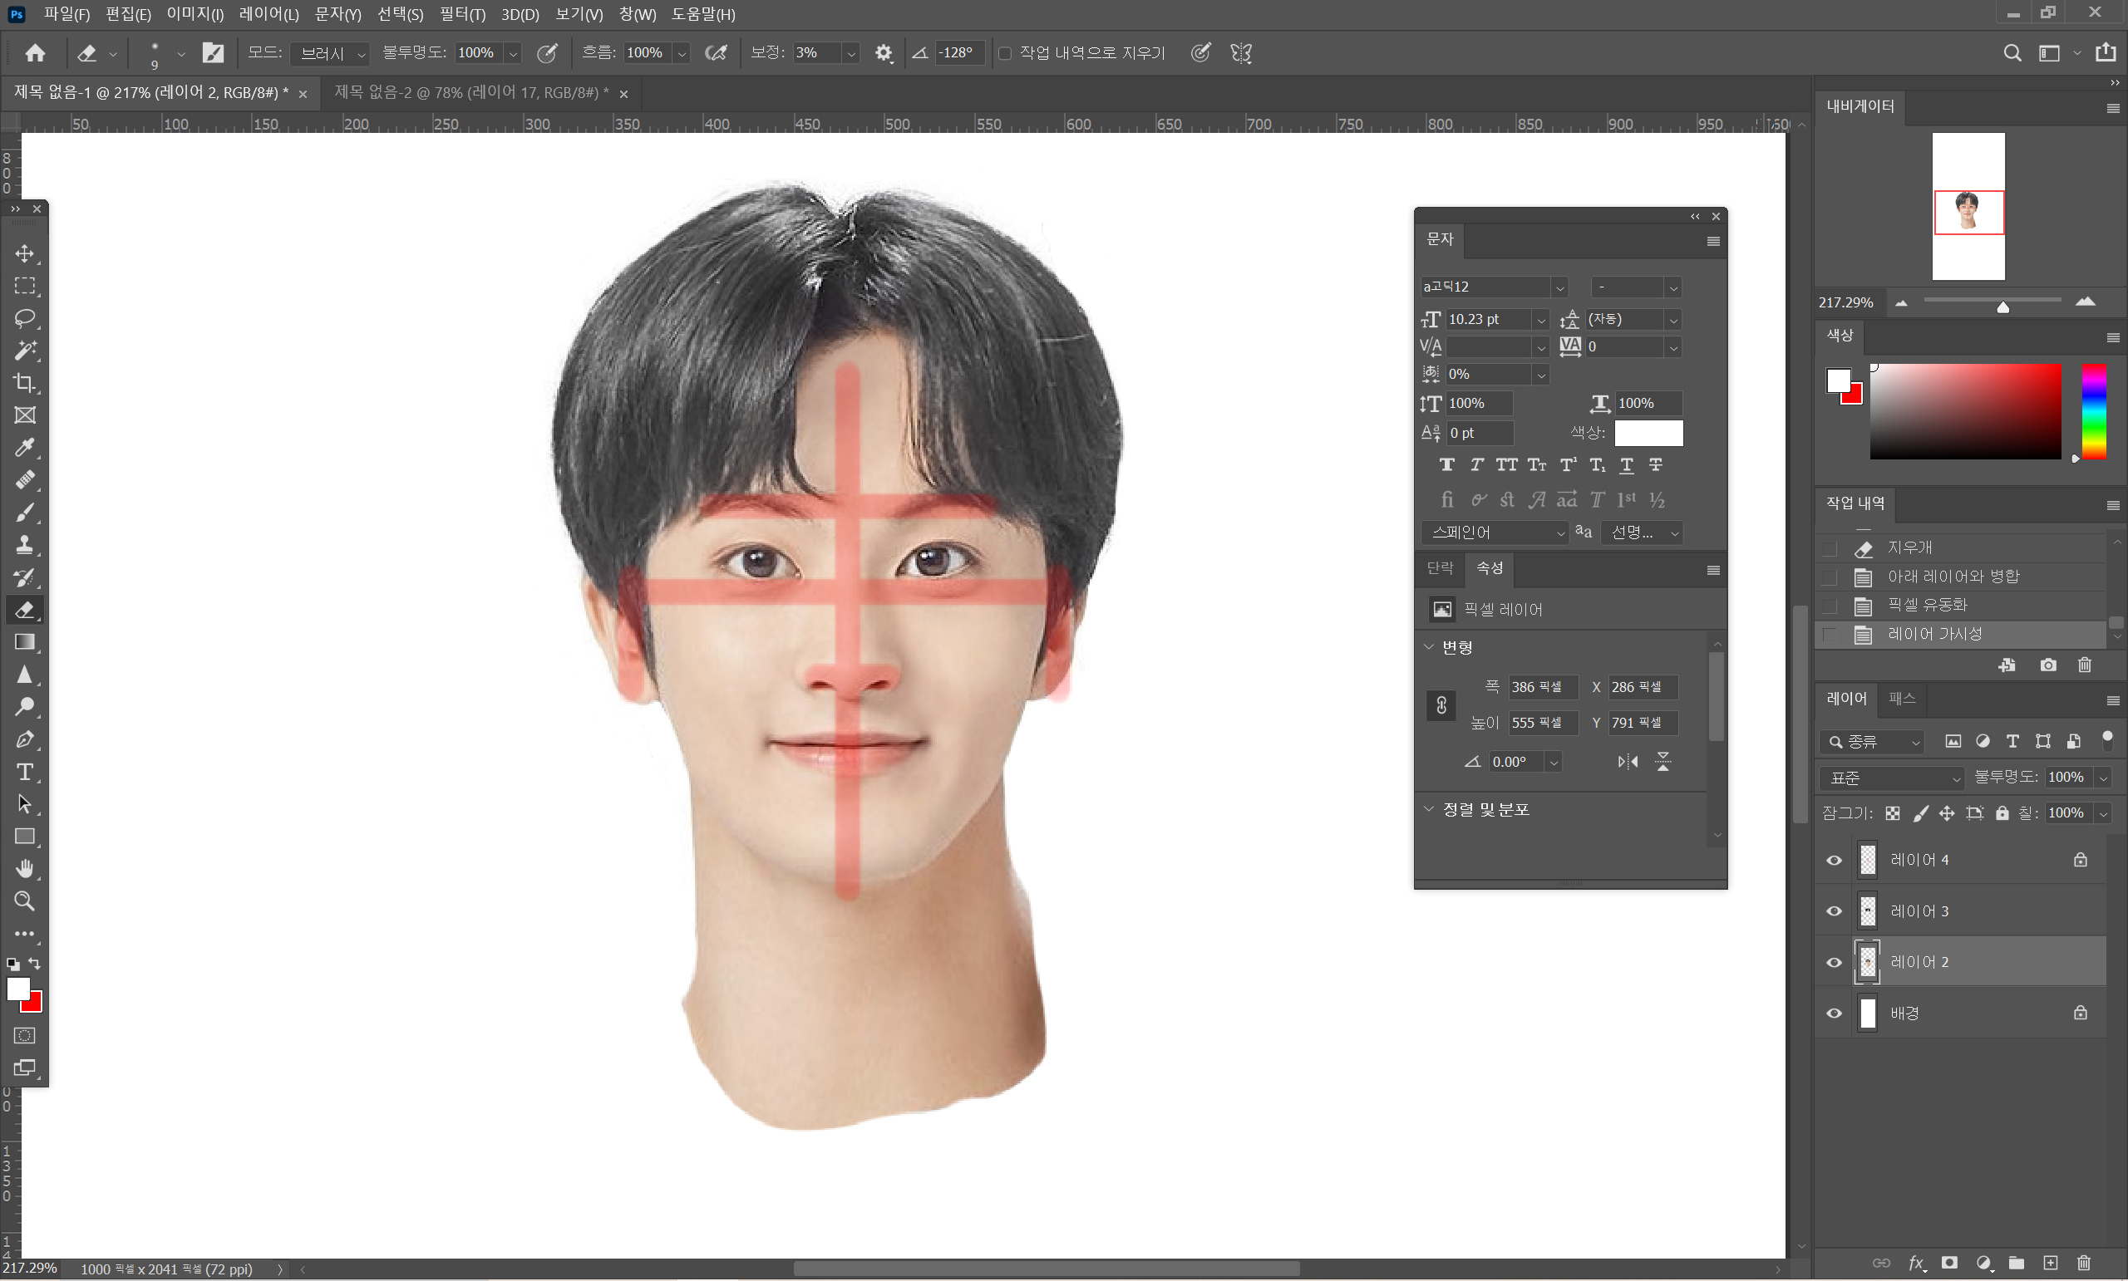Select the Horizontal Type tool
This screenshot has height=1281, width=2128.
pyautogui.click(x=25, y=772)
